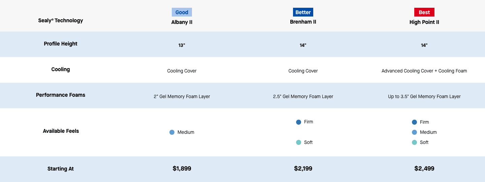The height and width of the screenshot is (182, 485).
Task: Click the $2,499 starting price
Action: 424,169
